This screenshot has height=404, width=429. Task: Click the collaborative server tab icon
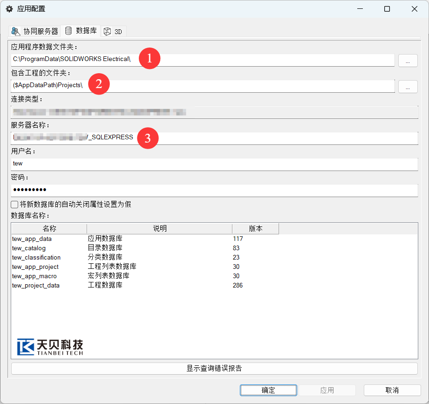pos(16,31)
